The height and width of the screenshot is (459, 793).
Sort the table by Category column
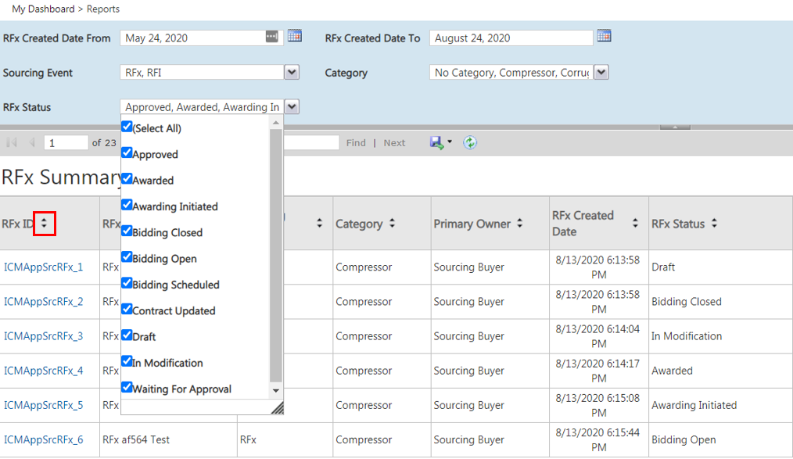tap(392, 224)
